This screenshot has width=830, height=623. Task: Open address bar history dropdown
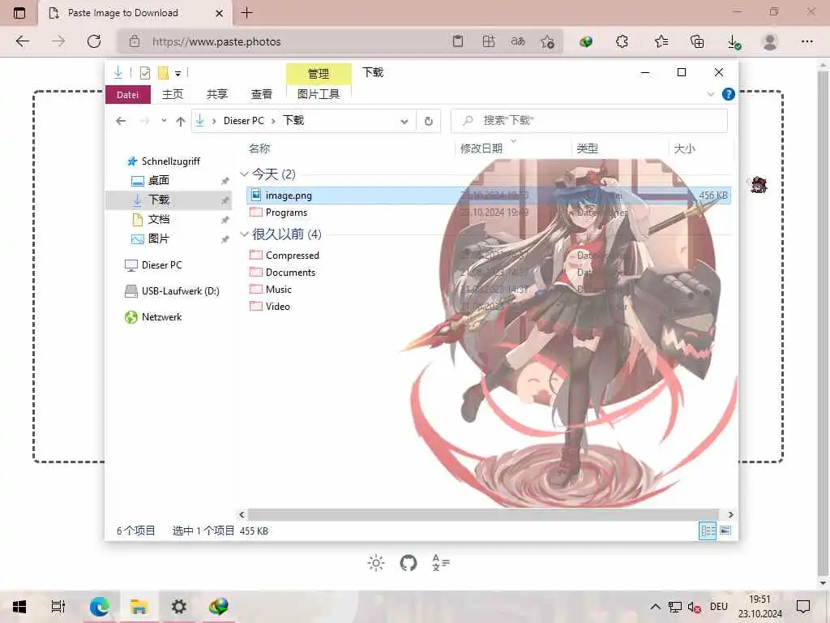coord(404,122)
